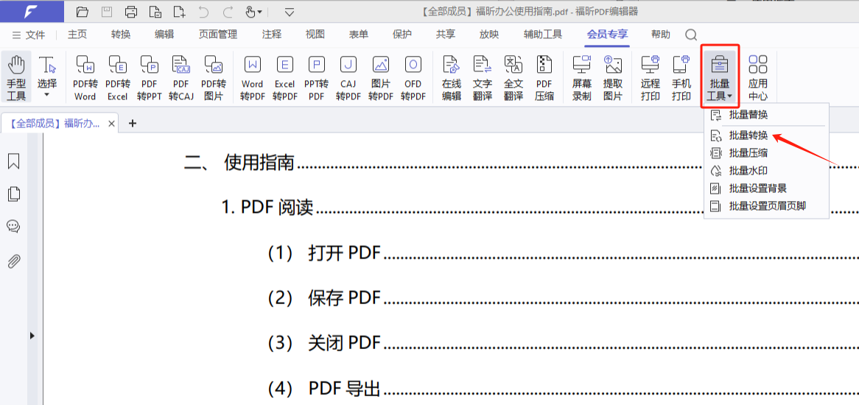This screenshot has width=859, height=405.
Task: Expand the left navigation panel arrow
Action: (32, 336)
